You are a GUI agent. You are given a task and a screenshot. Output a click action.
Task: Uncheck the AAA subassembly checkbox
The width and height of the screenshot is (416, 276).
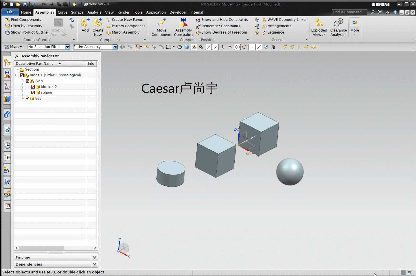pyautogui.click(x=27, y=81)
